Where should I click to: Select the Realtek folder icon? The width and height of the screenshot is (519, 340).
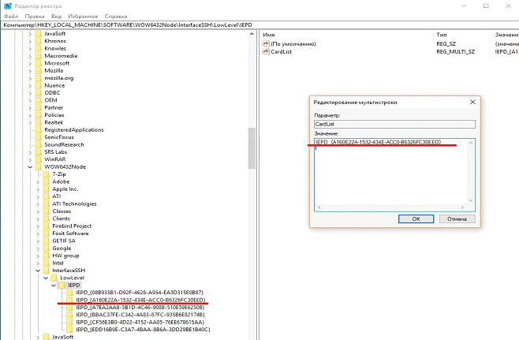39,122
